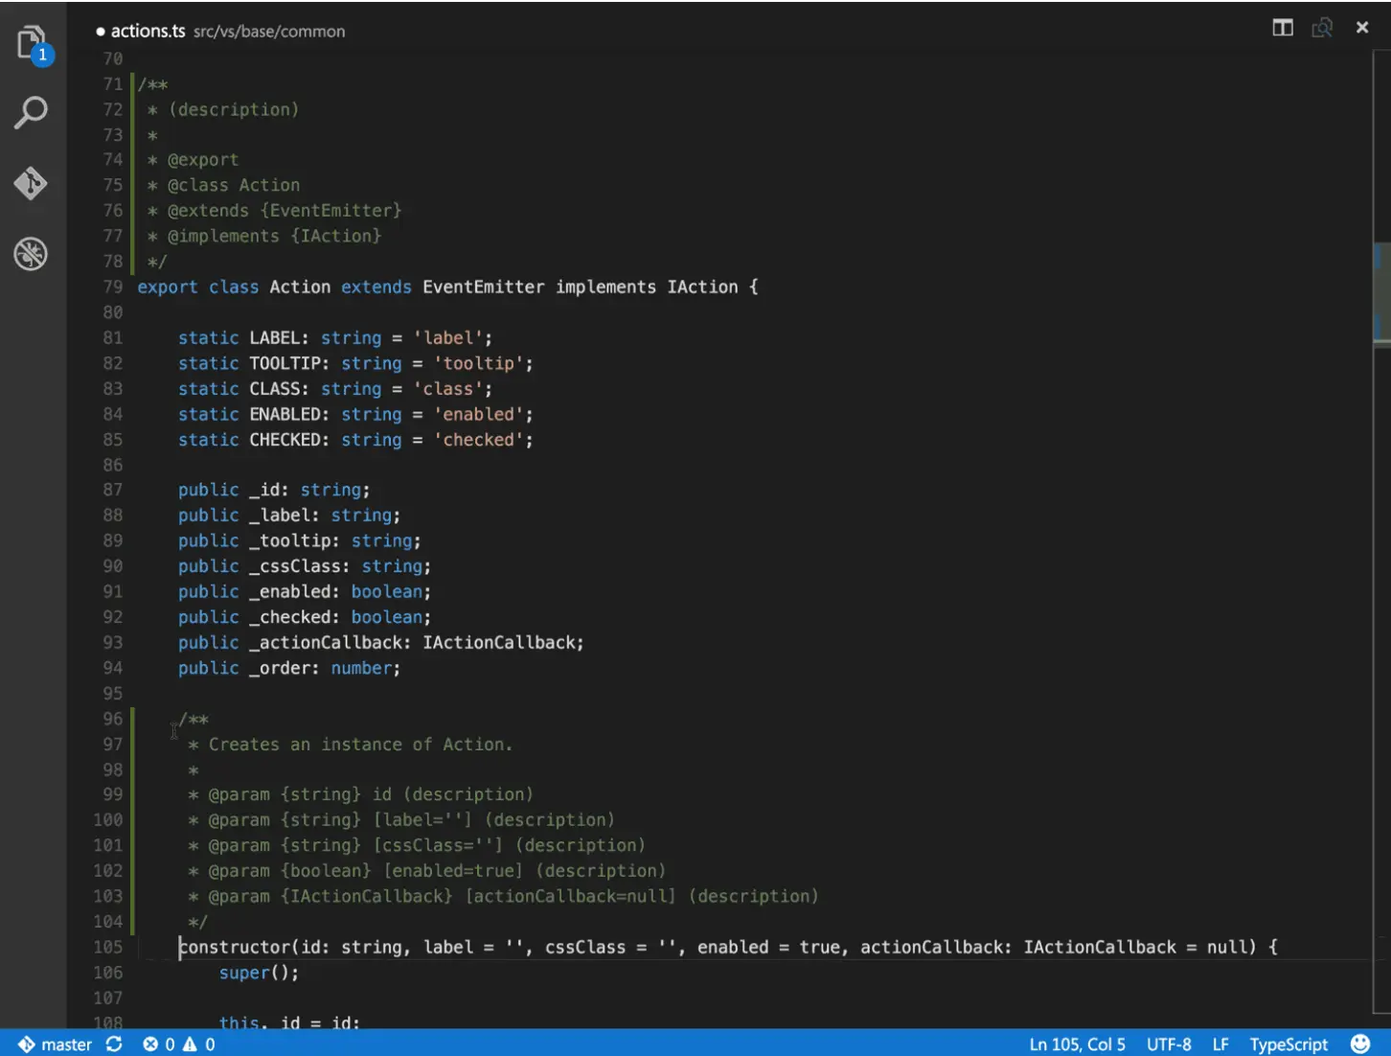Click 'EventEmitter' in the class declaration
The image size is (1391, 1056).
[483, 287]
